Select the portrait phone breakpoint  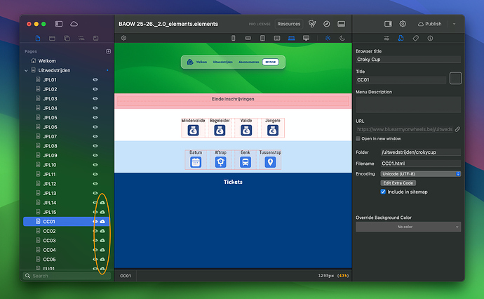tap(234, 38)
